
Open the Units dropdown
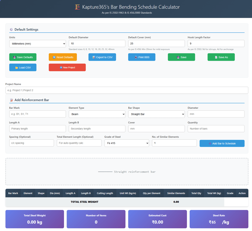click(37, 44)
